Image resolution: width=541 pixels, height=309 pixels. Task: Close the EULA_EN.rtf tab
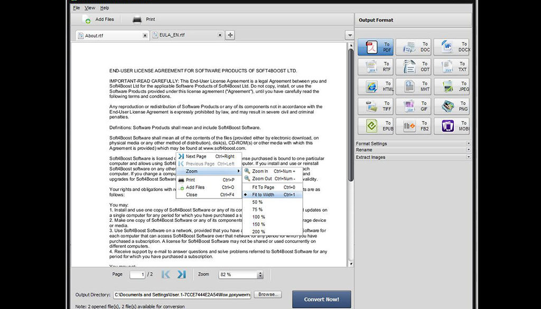pyautogui.click(x=220, y=35)
